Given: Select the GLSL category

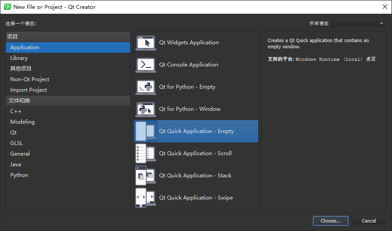Looking at the screenshot, I should coord(68,143).
